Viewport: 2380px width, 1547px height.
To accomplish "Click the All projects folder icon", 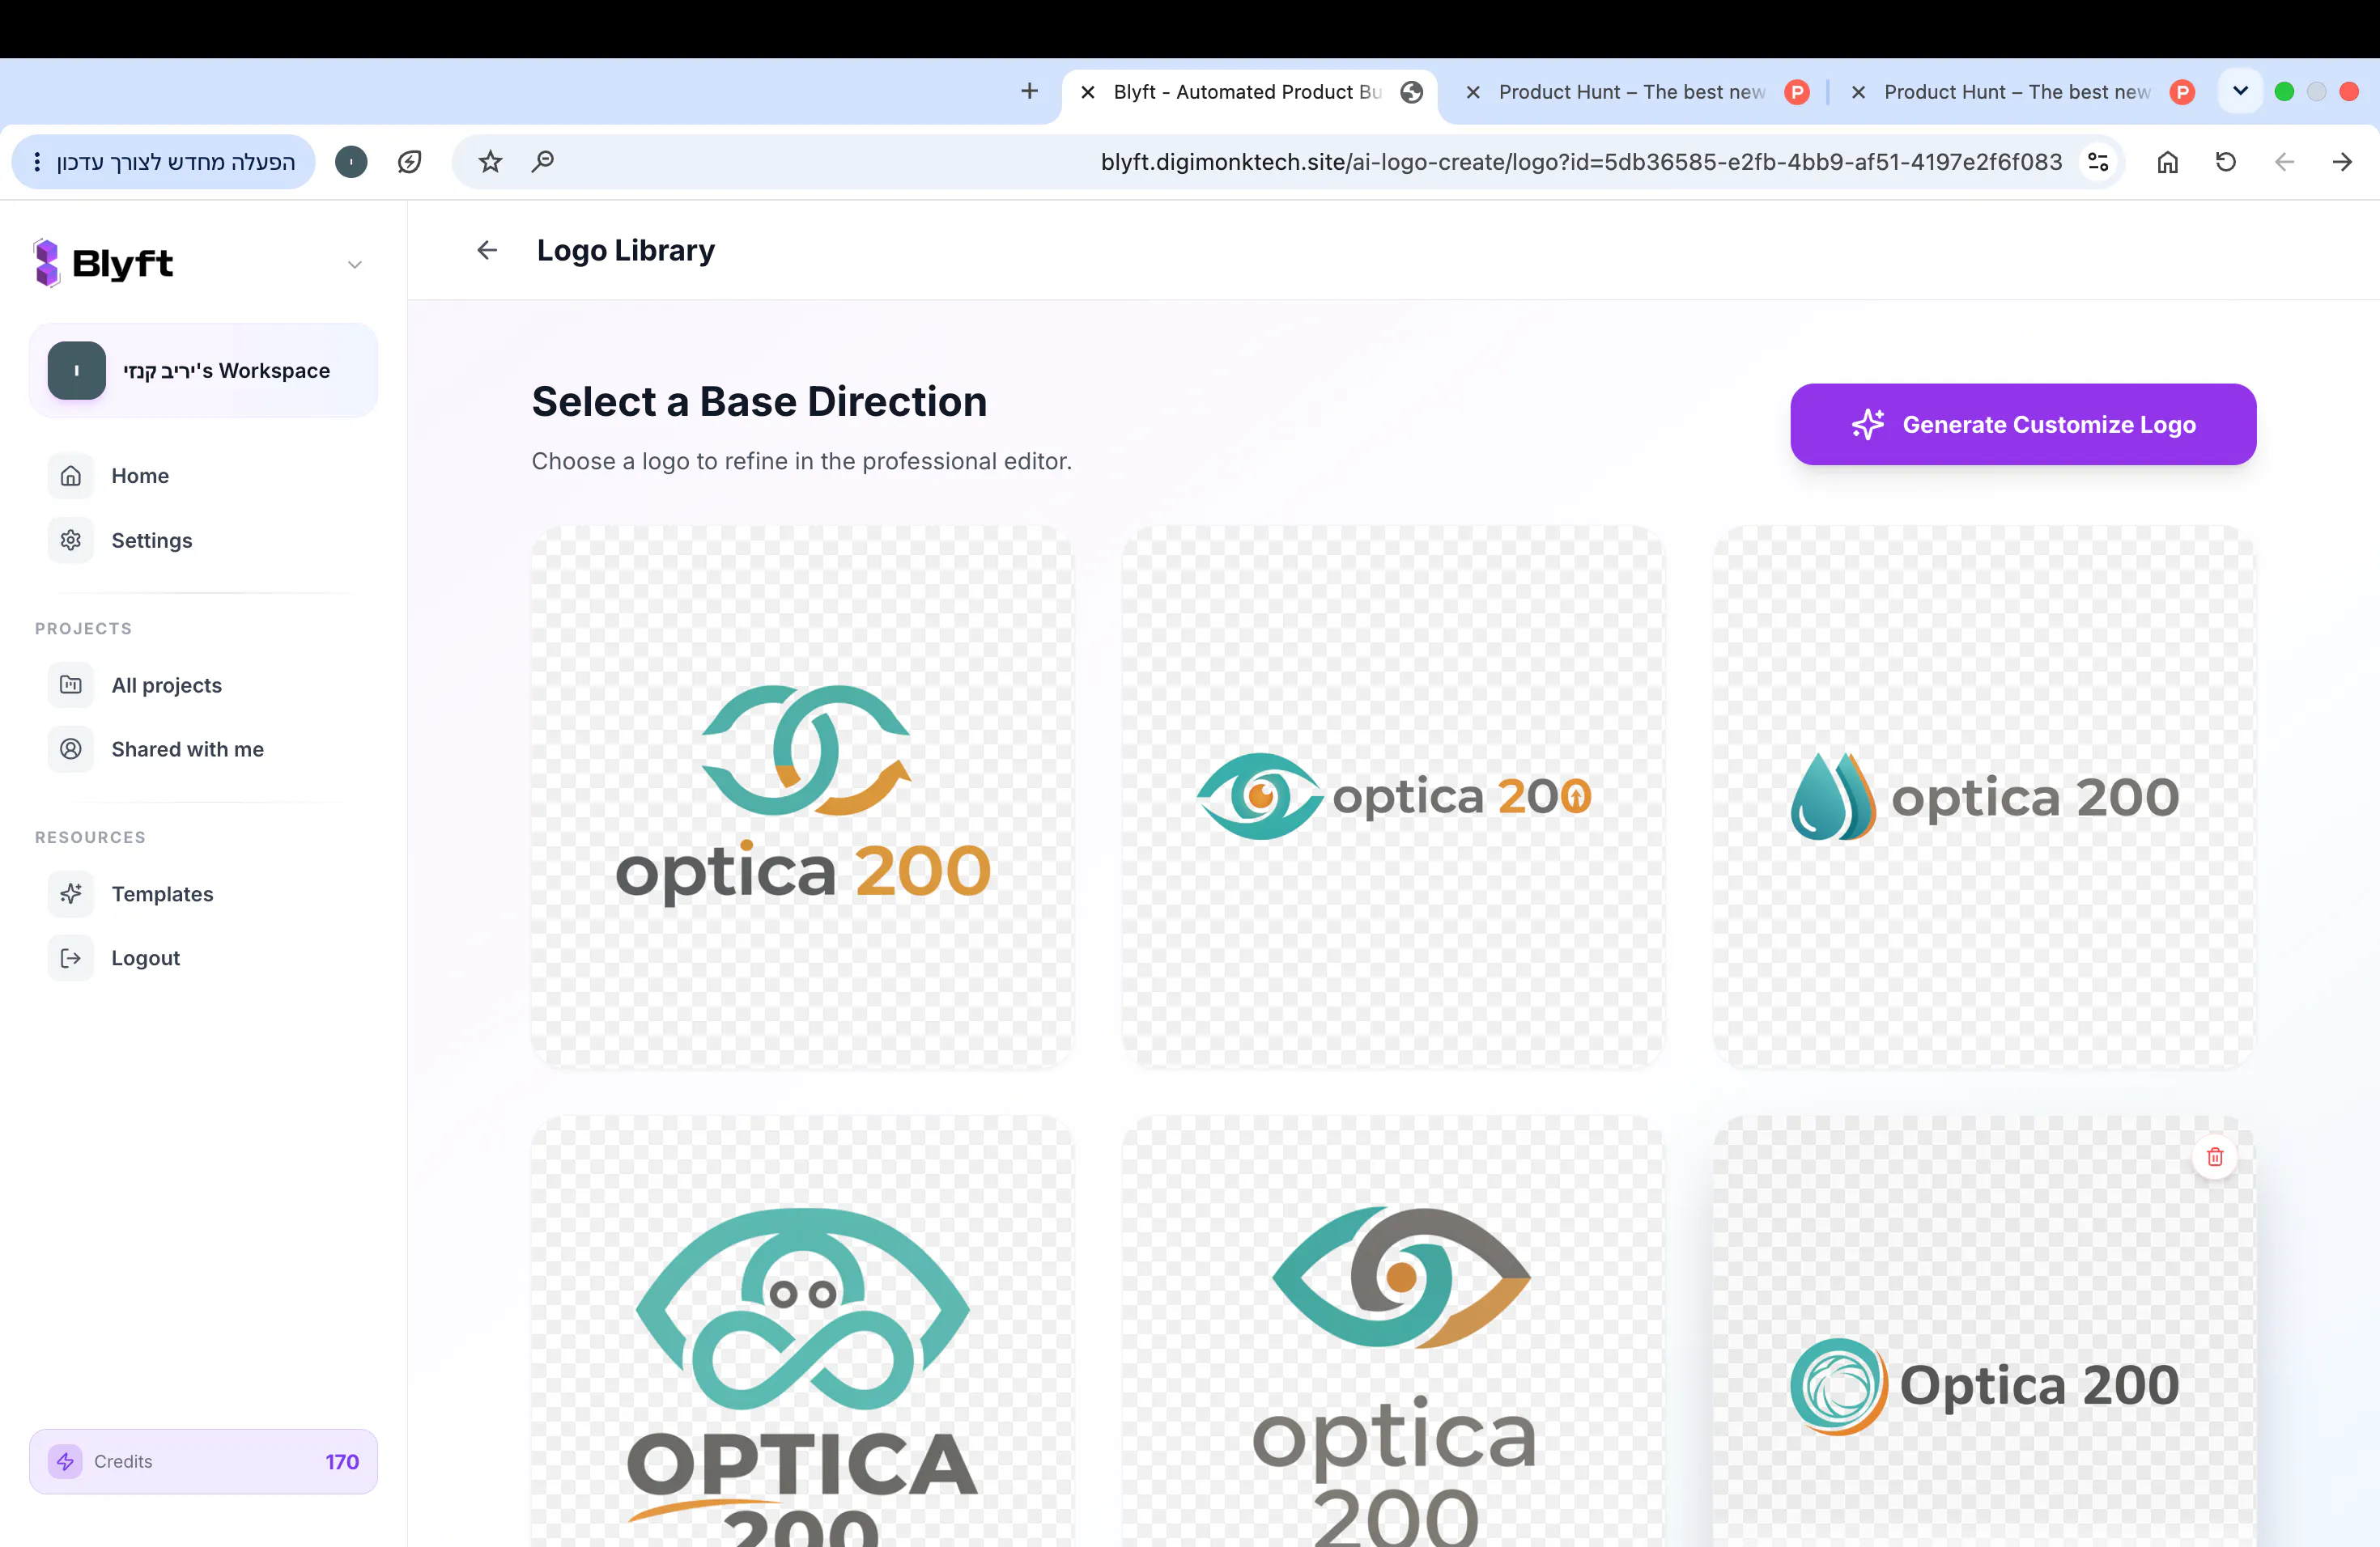I will coord(71,685).
